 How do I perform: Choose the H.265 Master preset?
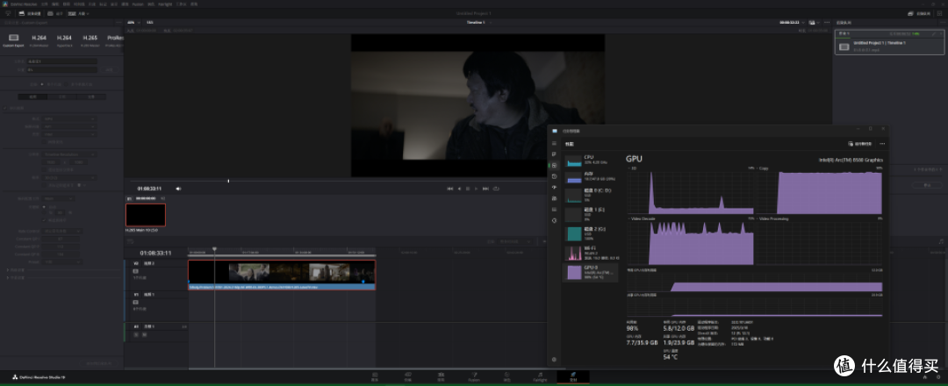coord(90,39)
